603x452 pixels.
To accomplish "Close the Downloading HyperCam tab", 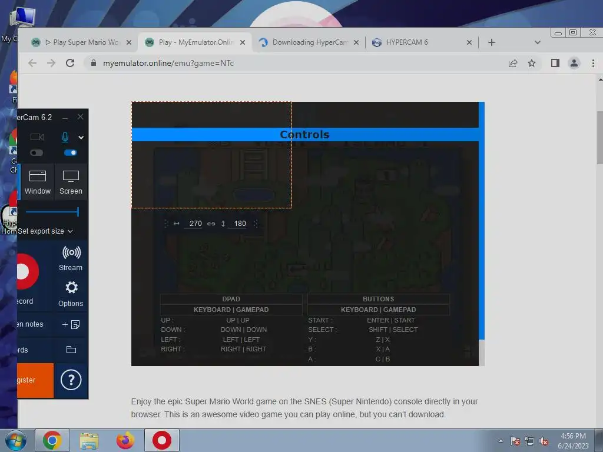I will (x=356, y=42).
